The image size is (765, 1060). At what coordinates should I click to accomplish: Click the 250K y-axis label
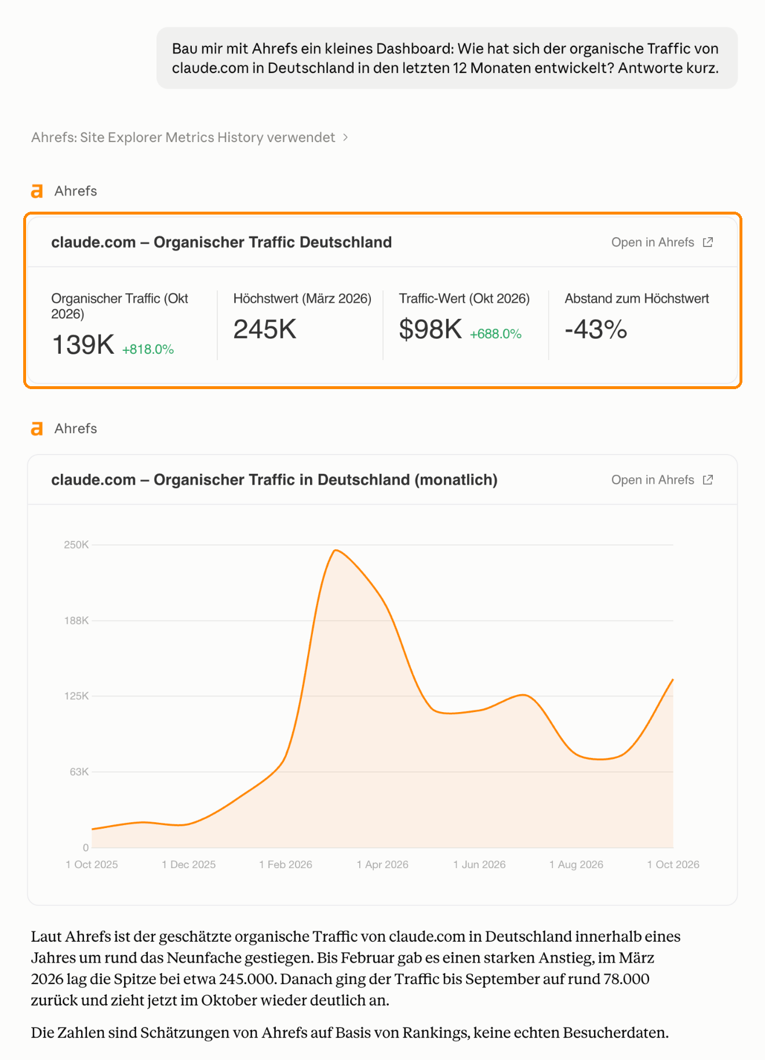coord(76,545)
